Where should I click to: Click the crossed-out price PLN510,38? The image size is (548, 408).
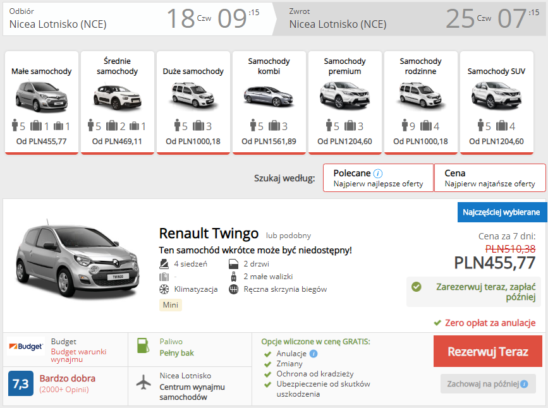[510, 249]
